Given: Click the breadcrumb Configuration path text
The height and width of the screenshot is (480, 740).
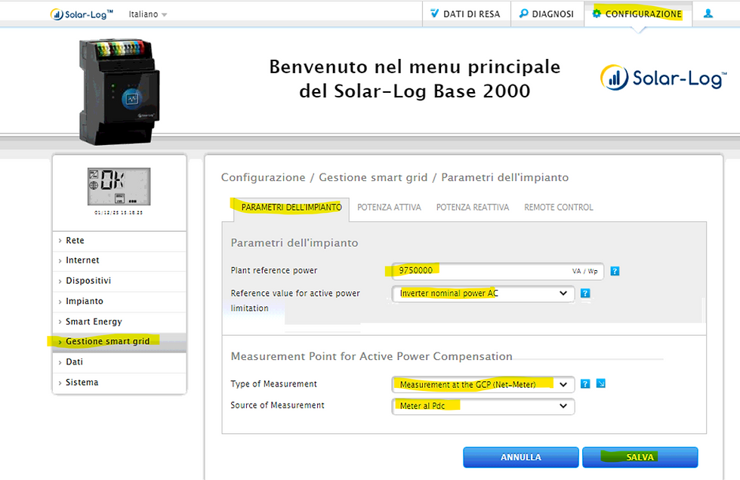Looking at the screenshot, I should coord(394,177).
